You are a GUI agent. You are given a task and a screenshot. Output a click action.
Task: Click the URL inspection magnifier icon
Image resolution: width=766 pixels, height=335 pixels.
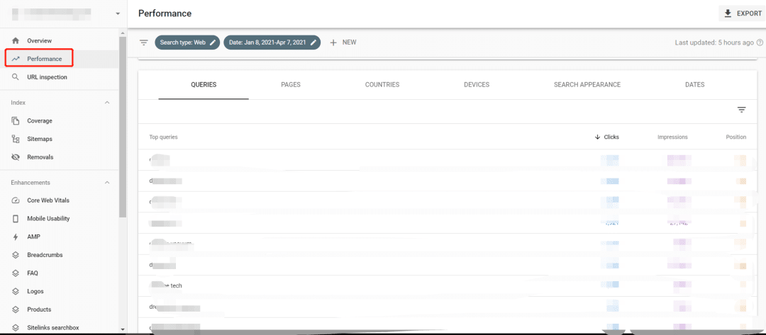click(16, 77)
